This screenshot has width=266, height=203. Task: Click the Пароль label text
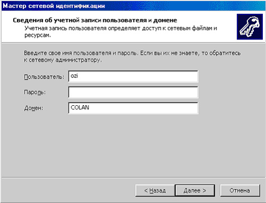(35, 92)
